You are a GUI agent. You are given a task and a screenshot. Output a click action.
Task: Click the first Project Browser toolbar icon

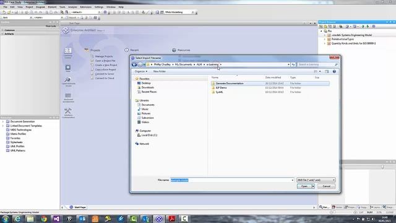click(x=321, y=26)
